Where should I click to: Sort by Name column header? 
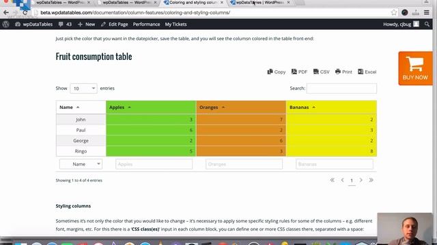pyautogui.click(x=81, y=108)
